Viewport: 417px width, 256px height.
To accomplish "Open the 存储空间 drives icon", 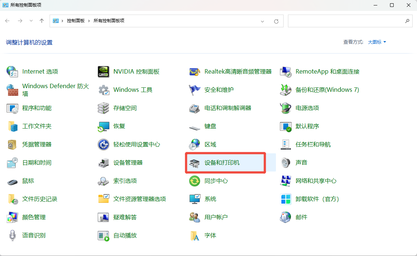I will (x=104, y=108).
